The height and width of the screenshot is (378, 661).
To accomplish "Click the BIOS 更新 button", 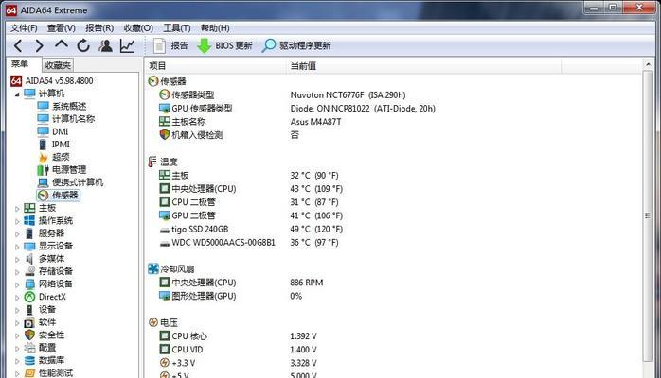I will click(224, 45).
